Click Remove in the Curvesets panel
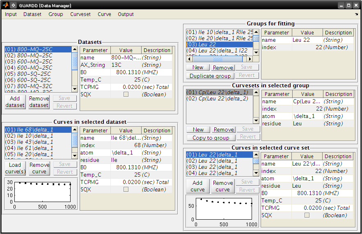The image size is (362, 234). click(x=224, y=129)
